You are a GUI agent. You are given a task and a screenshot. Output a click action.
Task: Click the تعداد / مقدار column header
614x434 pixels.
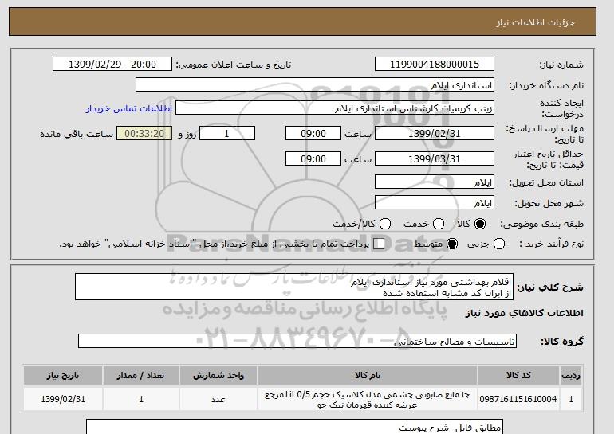[x=141, y=375]
